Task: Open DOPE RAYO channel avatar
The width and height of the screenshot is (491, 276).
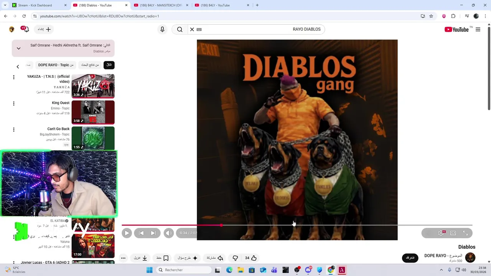Action: [470, 258]
